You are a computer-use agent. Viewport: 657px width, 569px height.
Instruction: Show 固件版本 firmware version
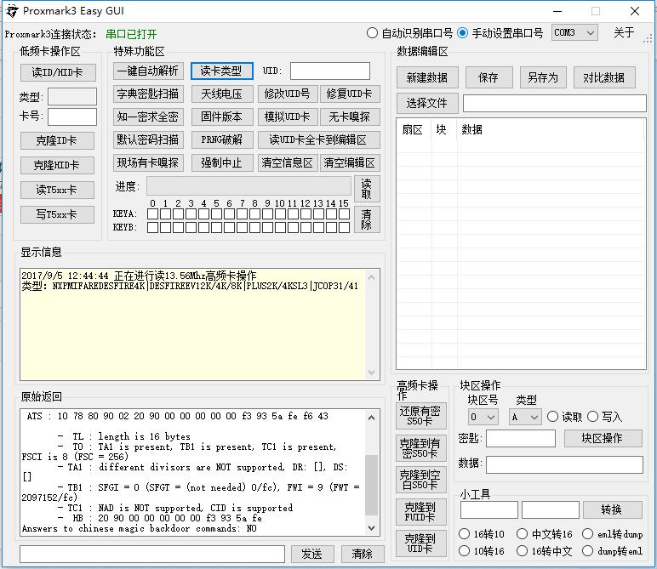(221, 117)
